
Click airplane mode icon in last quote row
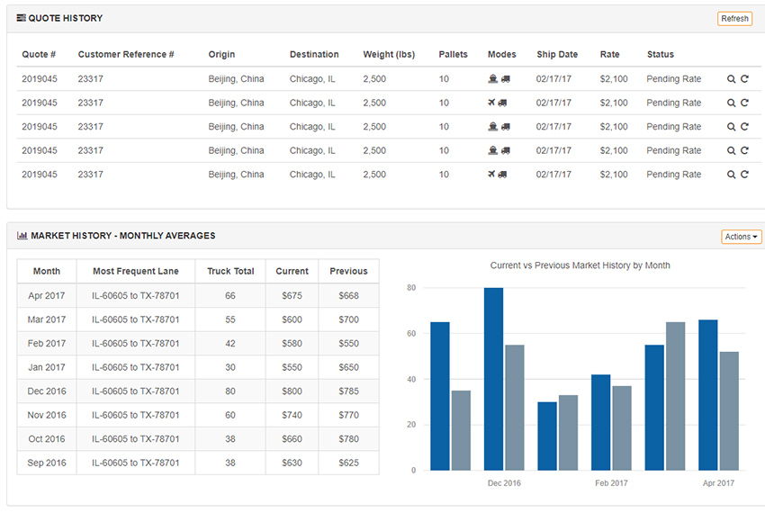(491, 175)
